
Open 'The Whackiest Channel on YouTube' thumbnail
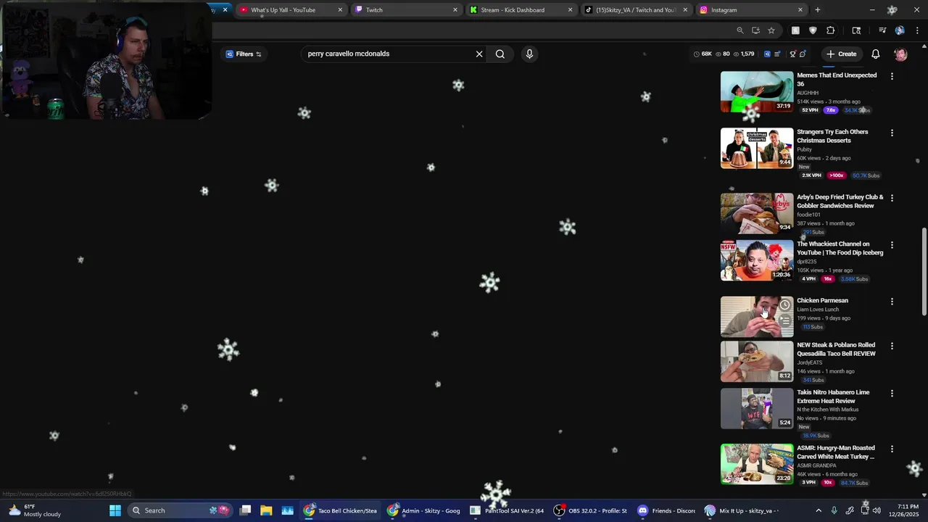point(757,260)
